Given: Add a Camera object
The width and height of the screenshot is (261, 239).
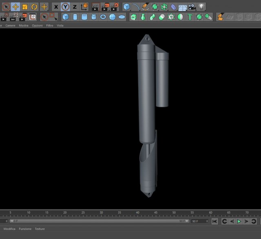Looking at the screenshot, I should (192, 7).
